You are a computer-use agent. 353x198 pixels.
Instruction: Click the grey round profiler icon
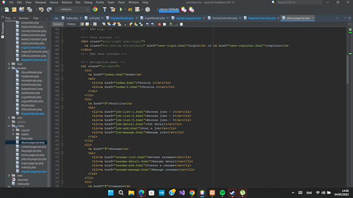point(147,9)
